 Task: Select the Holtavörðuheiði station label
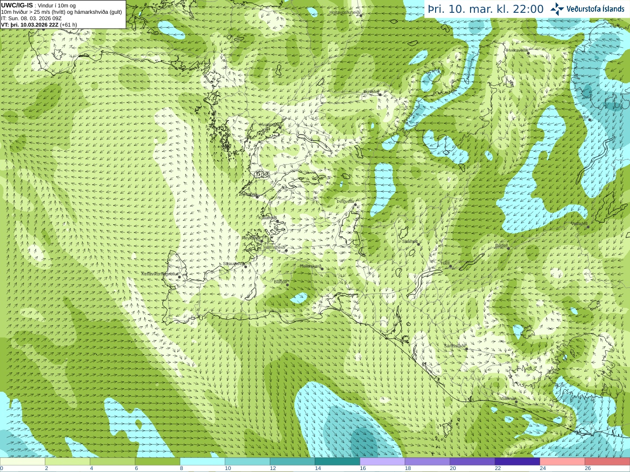click(345, 12)
